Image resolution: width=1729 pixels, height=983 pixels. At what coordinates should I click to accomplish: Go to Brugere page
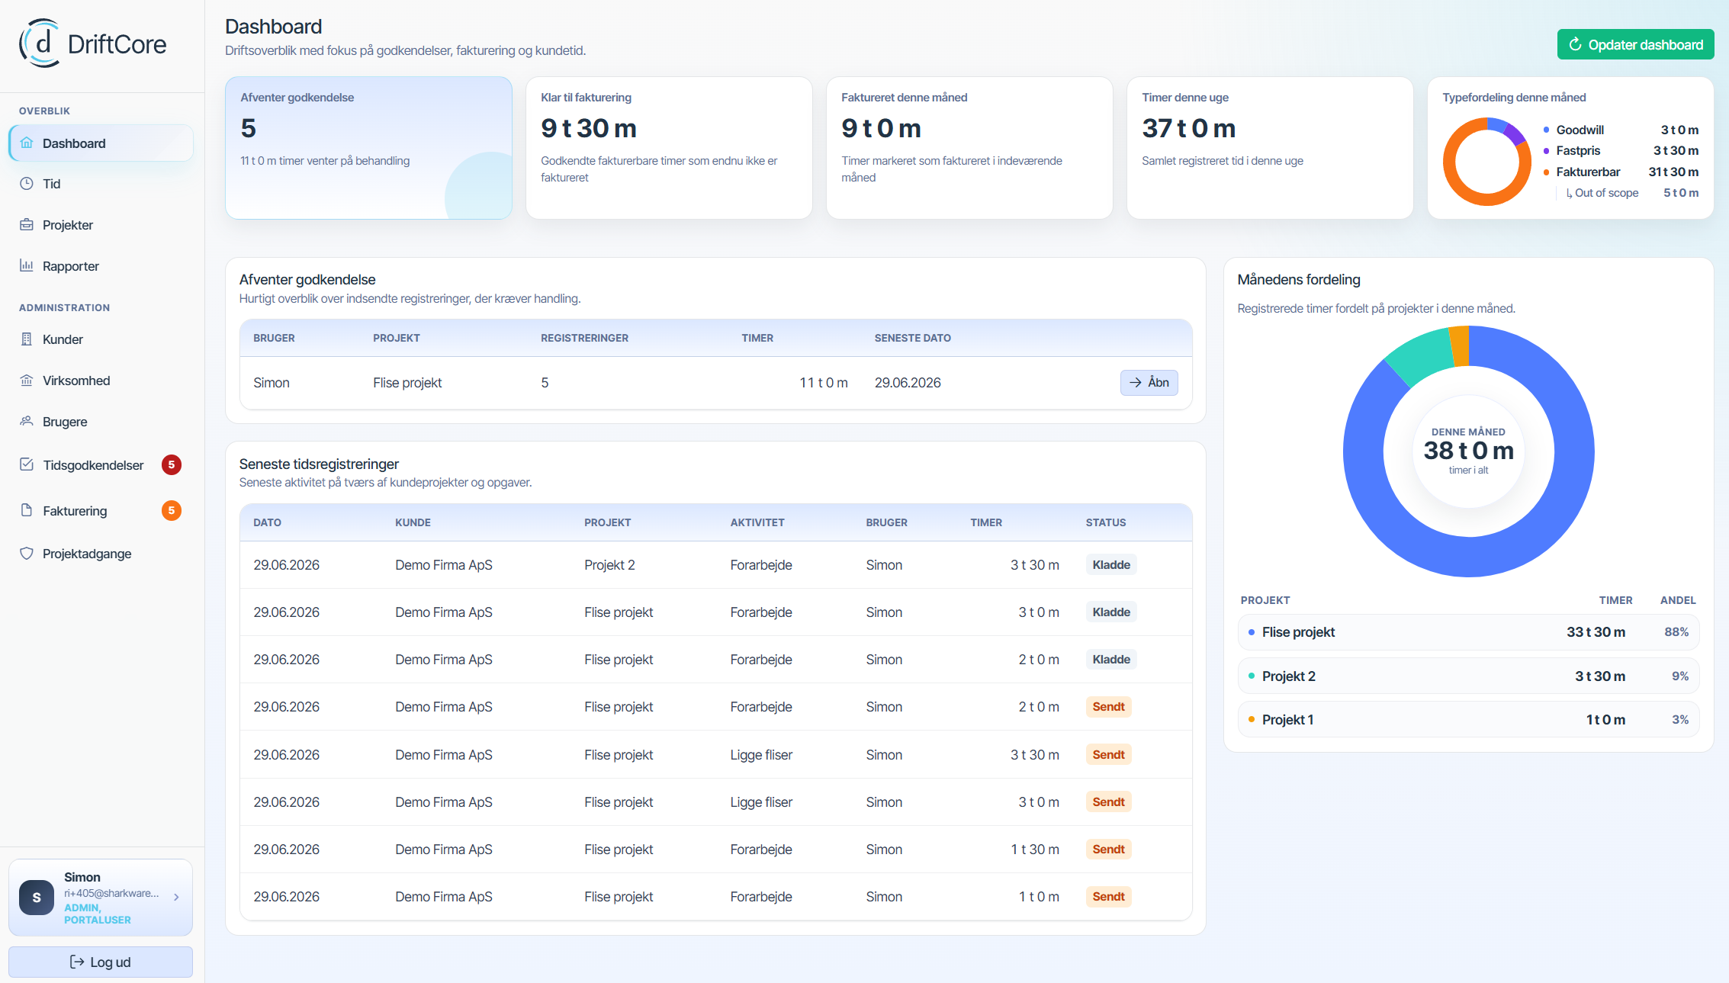point(101,421)
